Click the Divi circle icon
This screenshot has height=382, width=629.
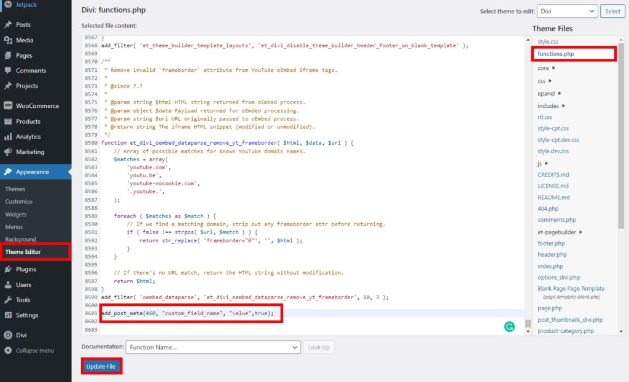click(x=7, y=335)
